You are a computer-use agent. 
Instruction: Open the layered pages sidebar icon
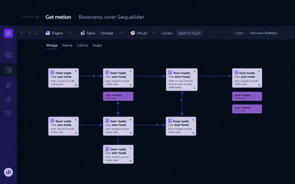click(8, 55)
